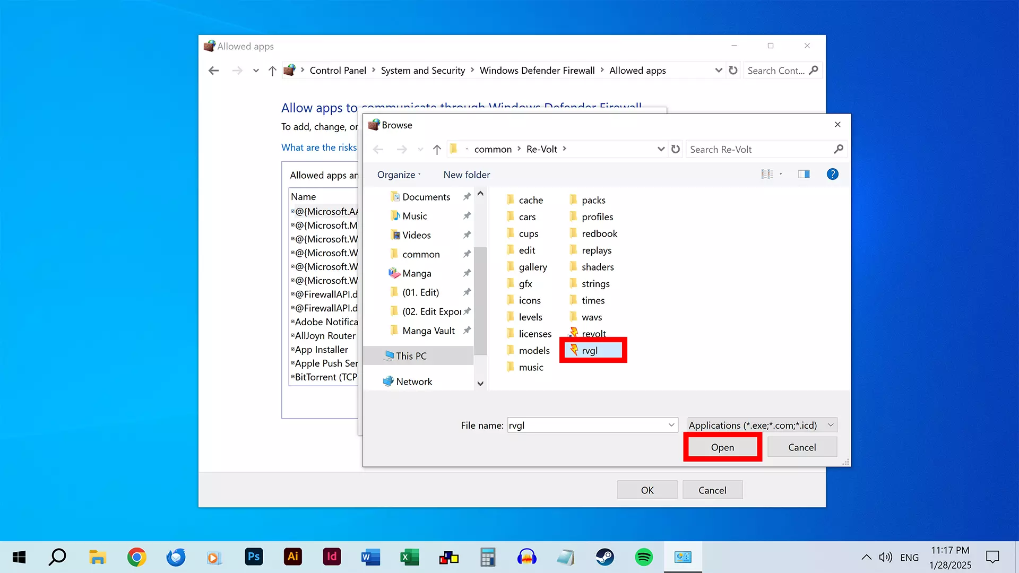Click New folder in toolbar
The width and height of the screenshot is (1019, 573).
467,175
